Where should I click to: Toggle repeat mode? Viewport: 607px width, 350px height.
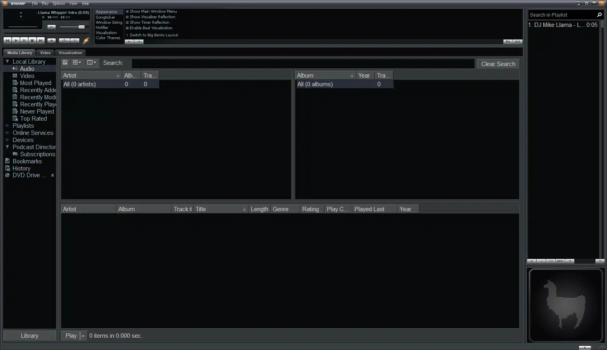click(75, 40)
